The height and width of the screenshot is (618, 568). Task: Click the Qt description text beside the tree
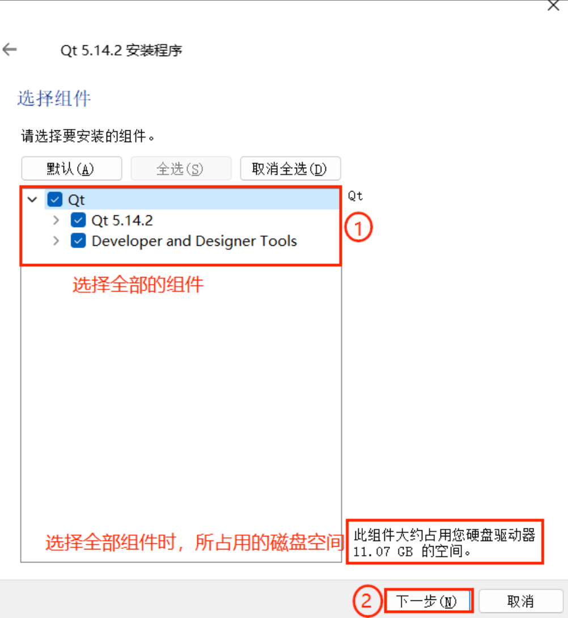[355, 196]
